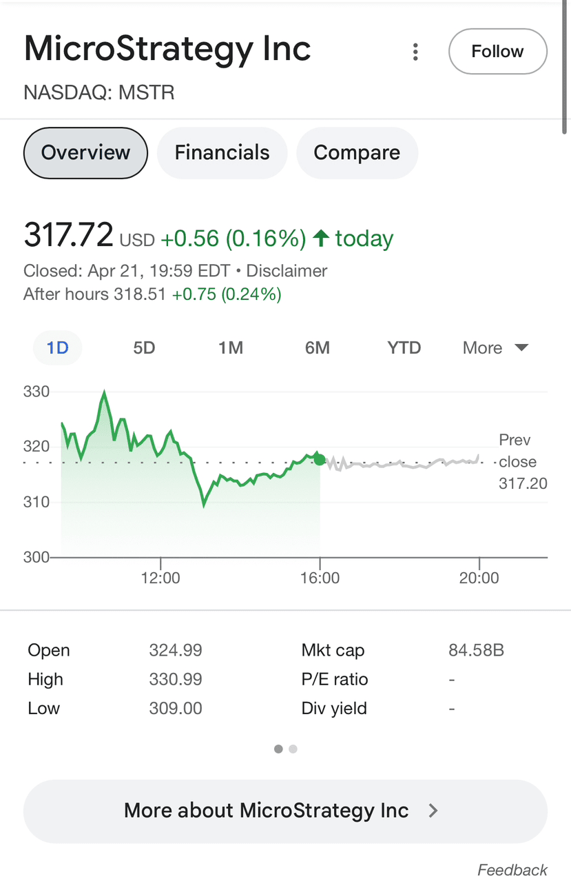Select the 6M chart range
The height and width of the screenshot is (890, 571).
coord(318,348)
